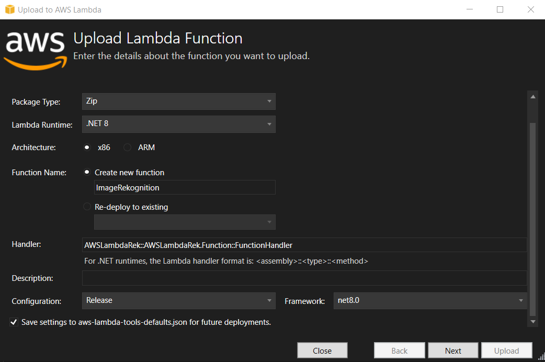Uncheck save settings to aws-lambda-tools-defaults.json

click(14, 322)
